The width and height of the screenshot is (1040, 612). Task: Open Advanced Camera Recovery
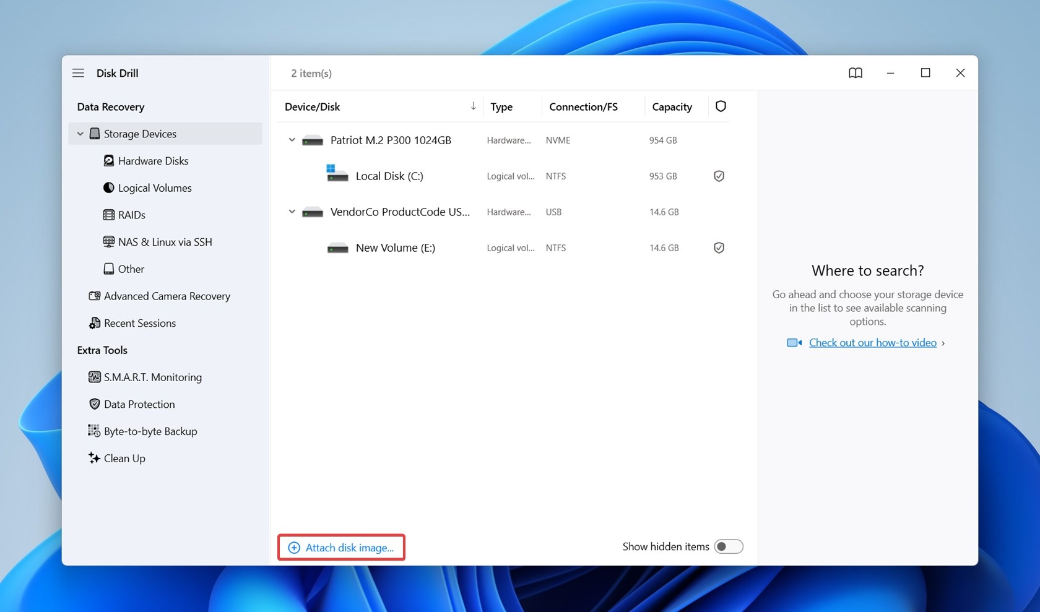point(167,296)
